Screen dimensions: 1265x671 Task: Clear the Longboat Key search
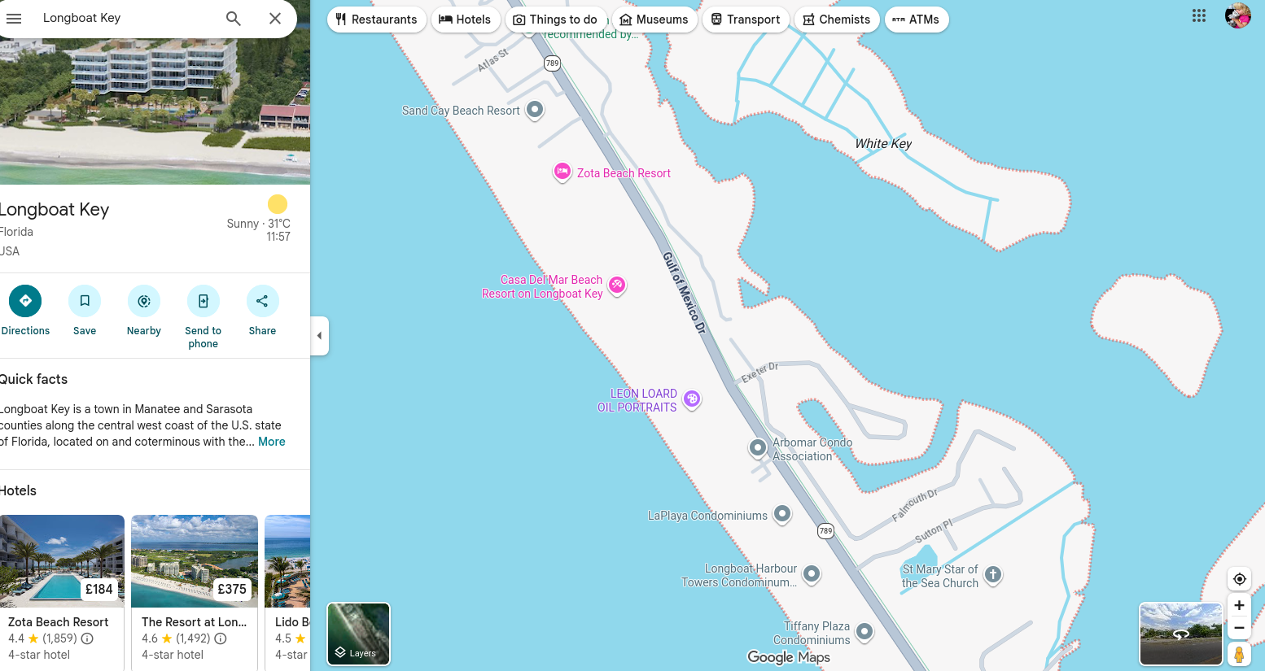click(275, 18)
